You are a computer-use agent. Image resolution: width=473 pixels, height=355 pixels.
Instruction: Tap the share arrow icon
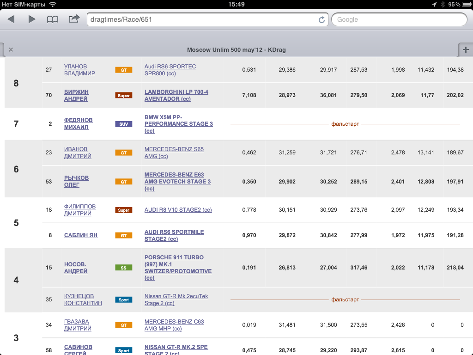point(74,19)
